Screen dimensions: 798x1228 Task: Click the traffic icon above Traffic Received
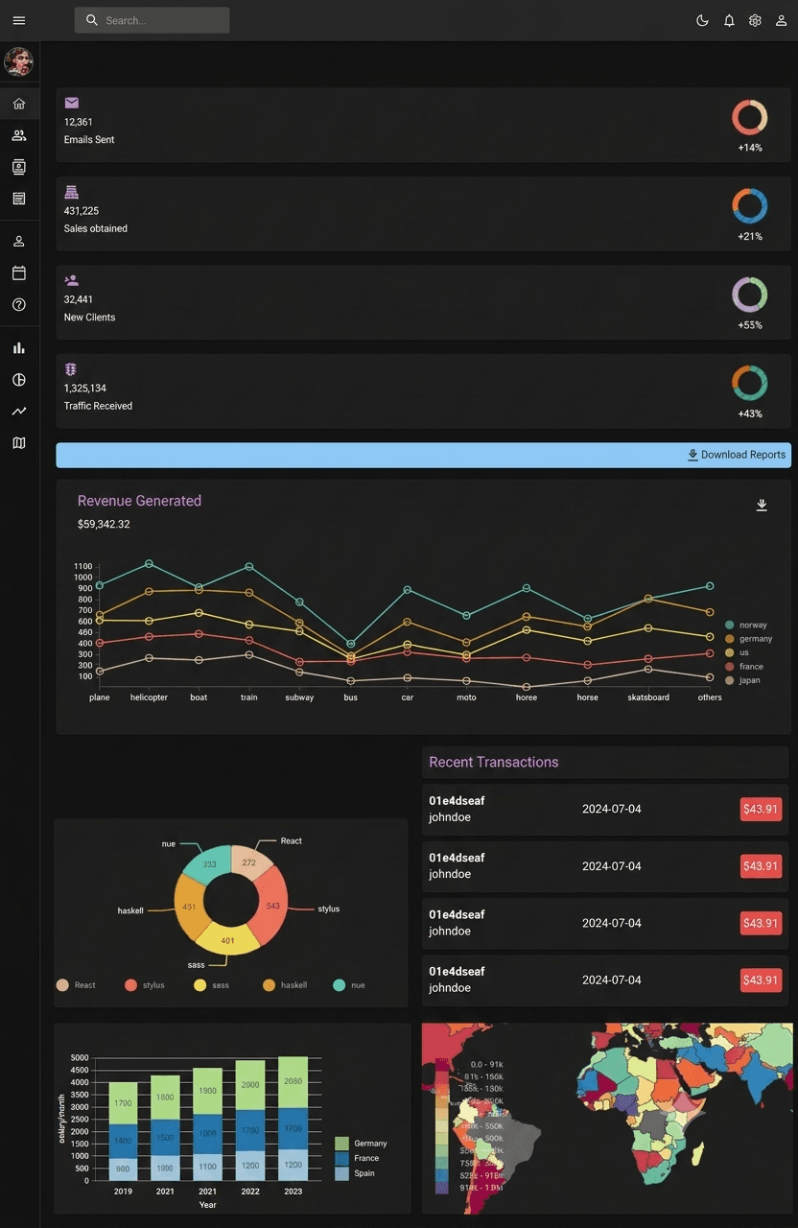[x=71, y=369]
